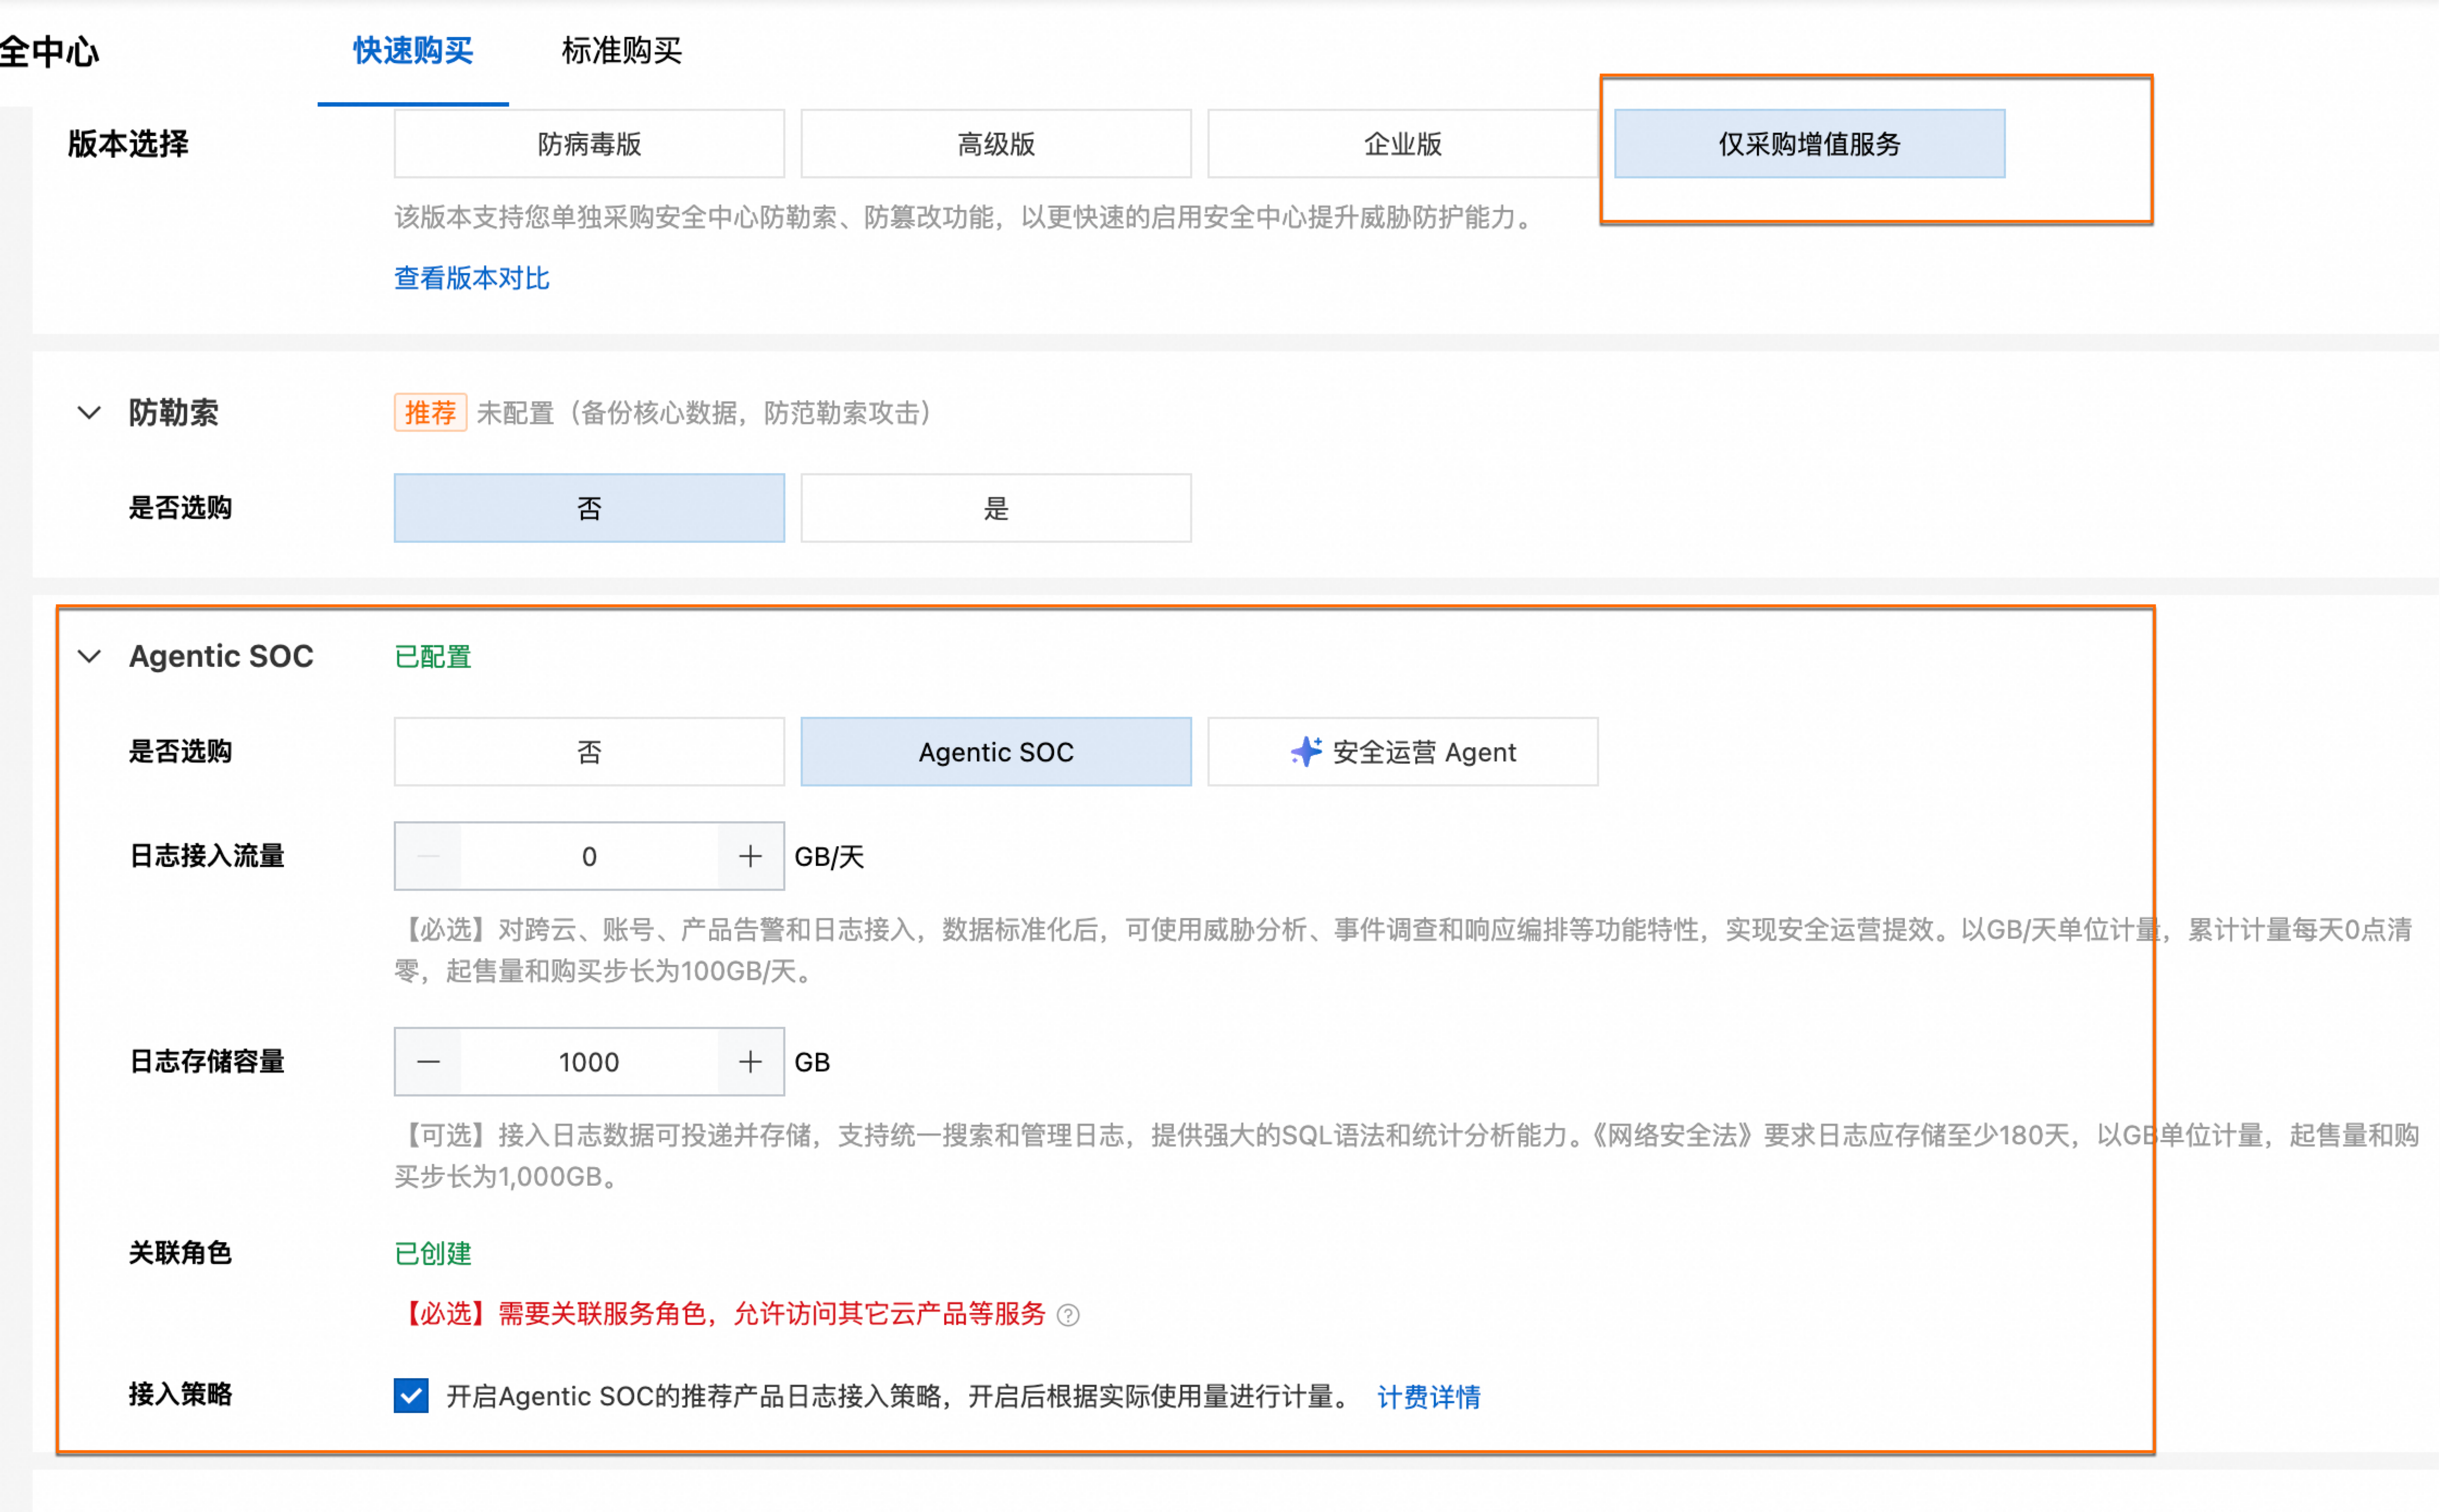
Task: Switch to 标准购买 tab
Action: [621, 50]
